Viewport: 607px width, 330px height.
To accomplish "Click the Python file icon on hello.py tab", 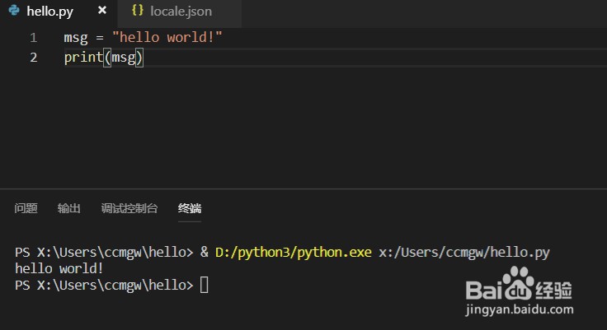I will [14, 12].
